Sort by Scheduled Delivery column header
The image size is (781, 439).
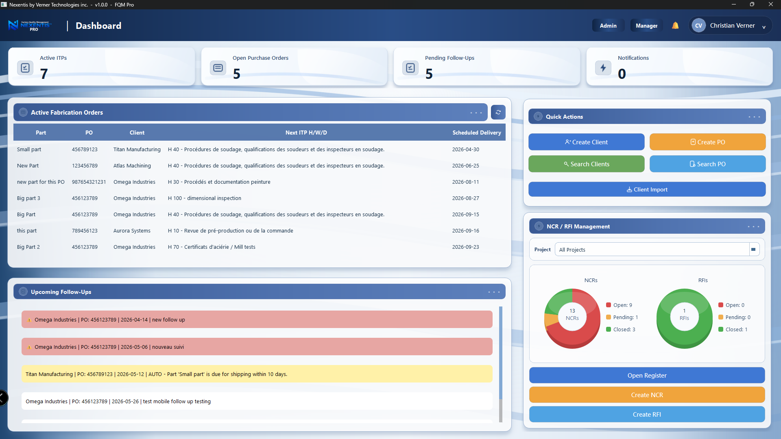pyautogui.click(x=477, y=133)
